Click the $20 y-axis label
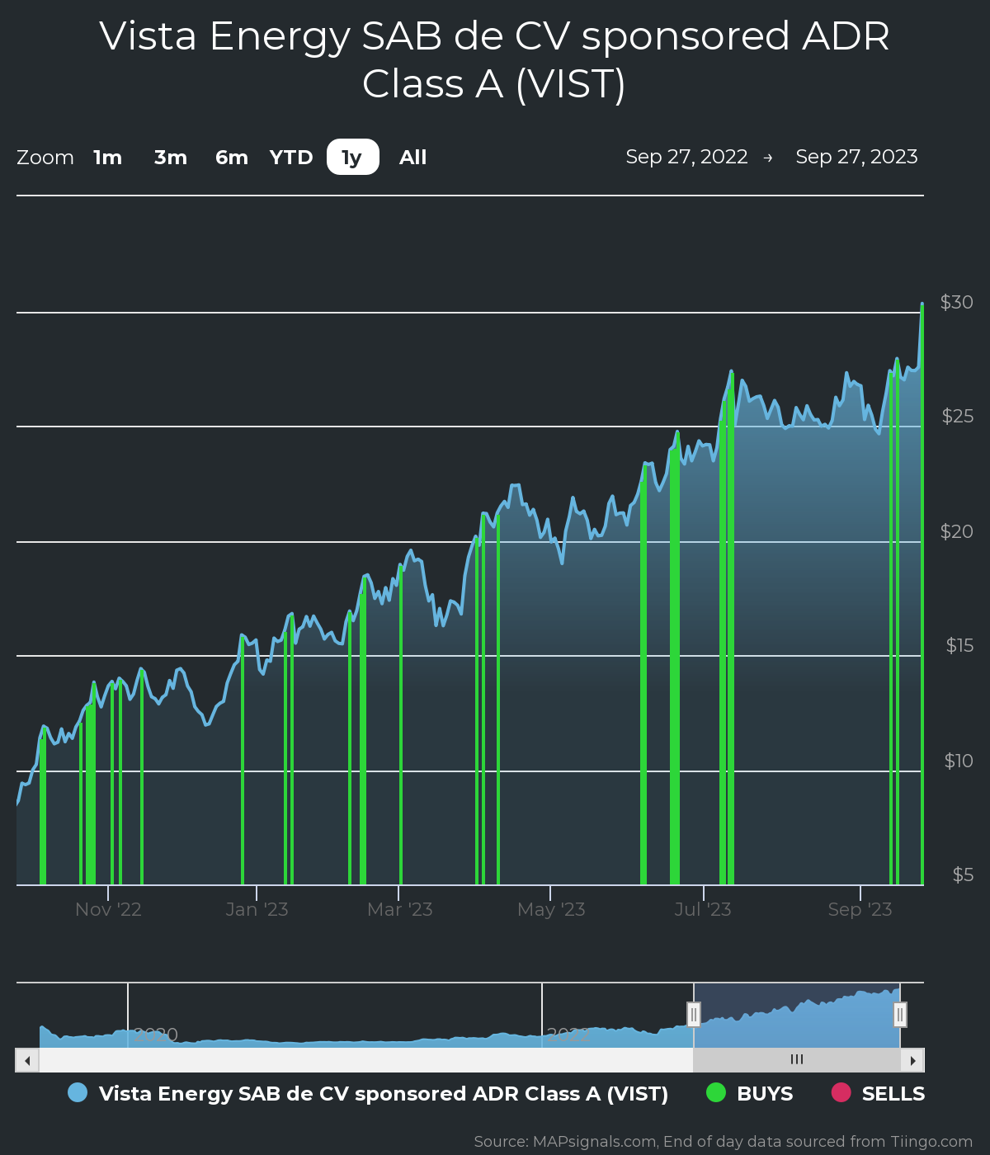Image resolution: width=990 pixels, height=1155 pixels. [x=957, y=531]
